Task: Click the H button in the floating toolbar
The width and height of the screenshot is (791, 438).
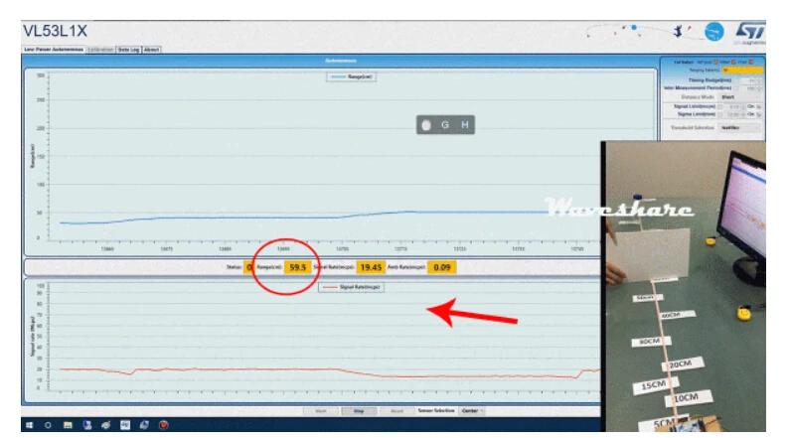Action: click(465, 125)
